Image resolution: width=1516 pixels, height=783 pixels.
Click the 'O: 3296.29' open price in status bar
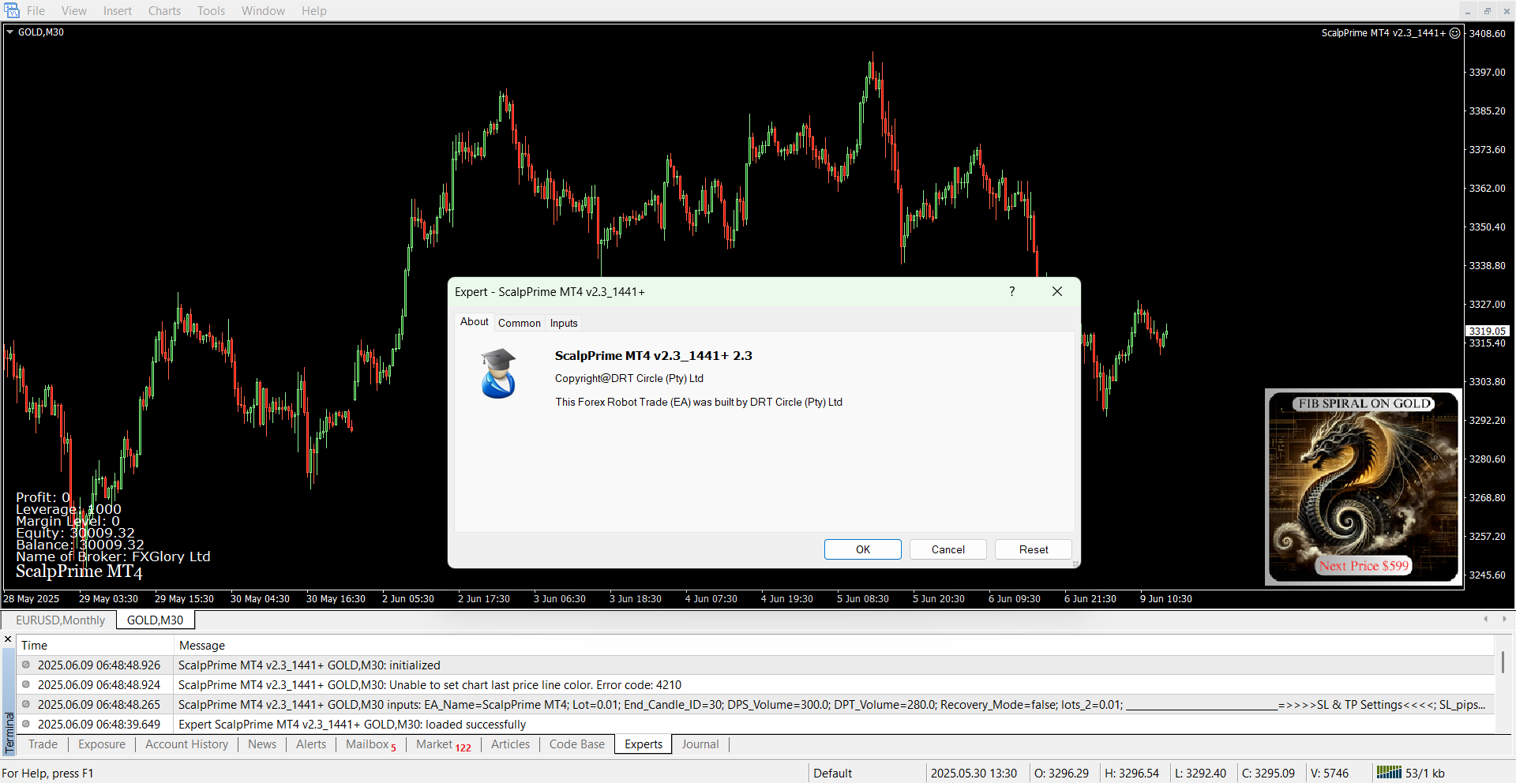[x=1061, y=774]
